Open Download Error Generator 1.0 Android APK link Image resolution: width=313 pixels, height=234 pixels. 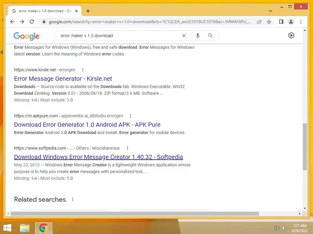point(87,125)
